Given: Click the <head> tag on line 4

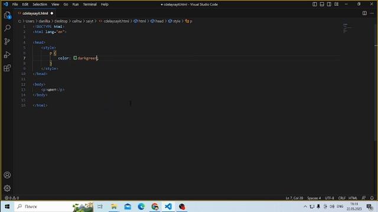Looking at the screenshot, I should click(39, 42).
